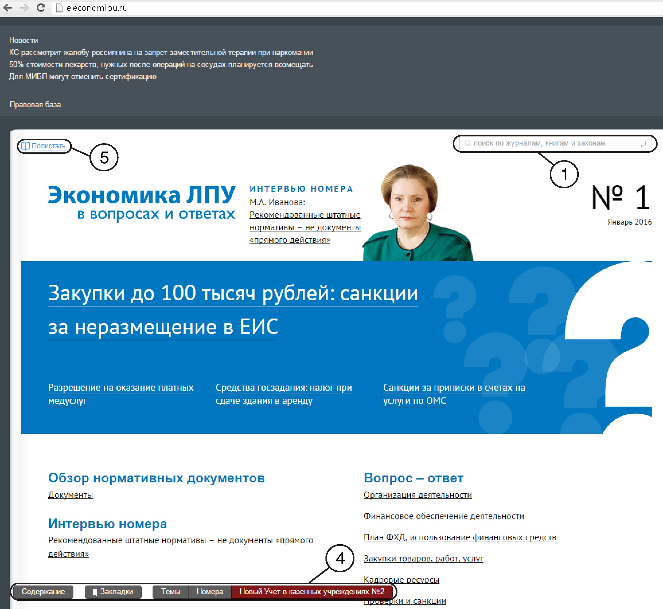Open the Новости link at top
This screenshot has height=609, width=663.
24,40
